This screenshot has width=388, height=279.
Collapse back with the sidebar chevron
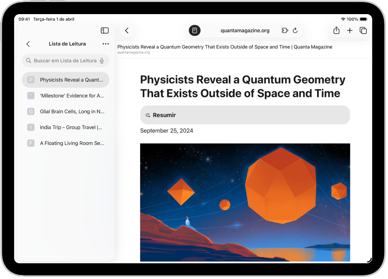click(28, 44)
